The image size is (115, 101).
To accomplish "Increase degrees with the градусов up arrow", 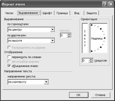I will click(x=91, y=59).
